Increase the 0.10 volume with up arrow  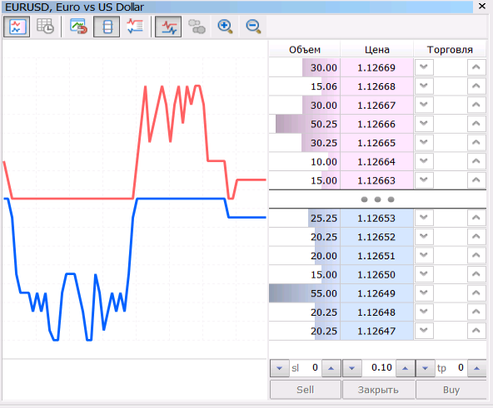coord(405,368)
